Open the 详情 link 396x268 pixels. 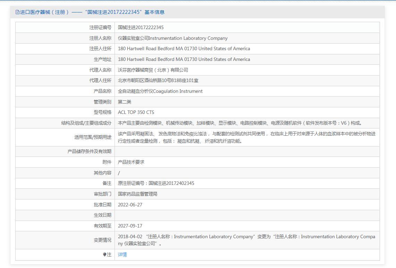coord(122,255)
